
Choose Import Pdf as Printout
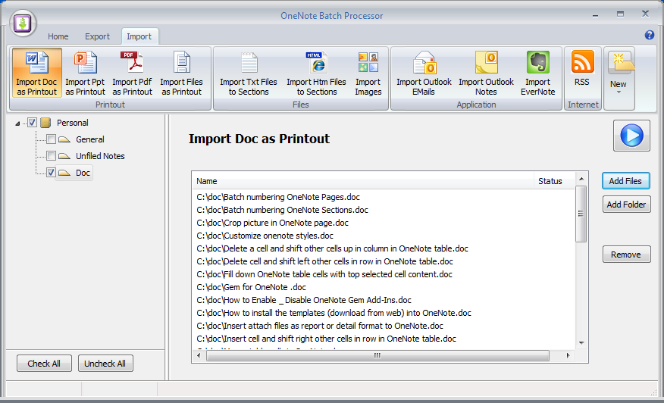pos(132,73)
